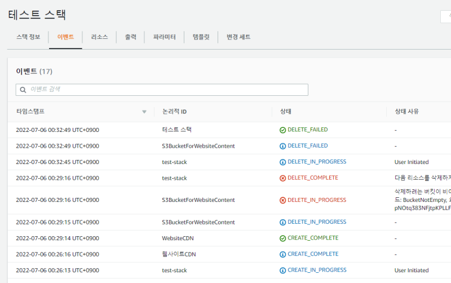
Task: Switch to the 리소스 tab
Action: pos(99,37)
